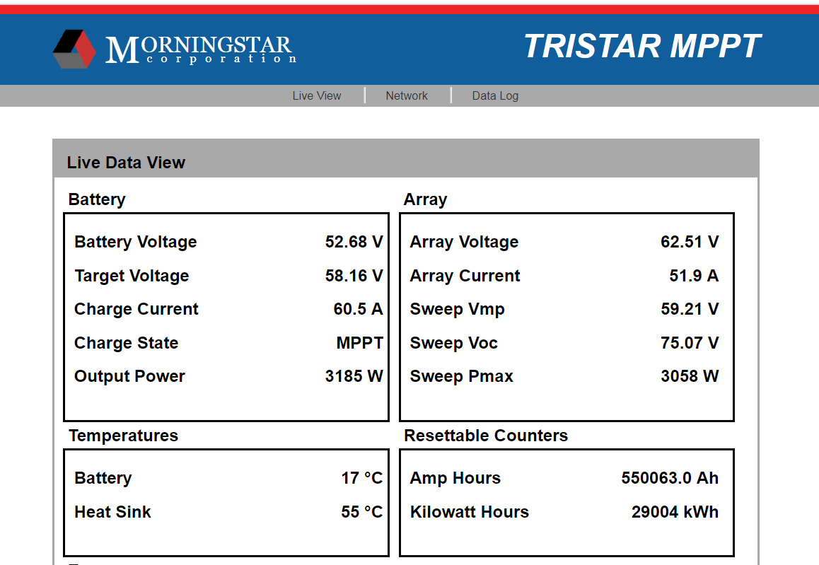This screenshot has width=819, height=565.
Task: Select the Target Voltage label
Action: click(x=132, y=276)
